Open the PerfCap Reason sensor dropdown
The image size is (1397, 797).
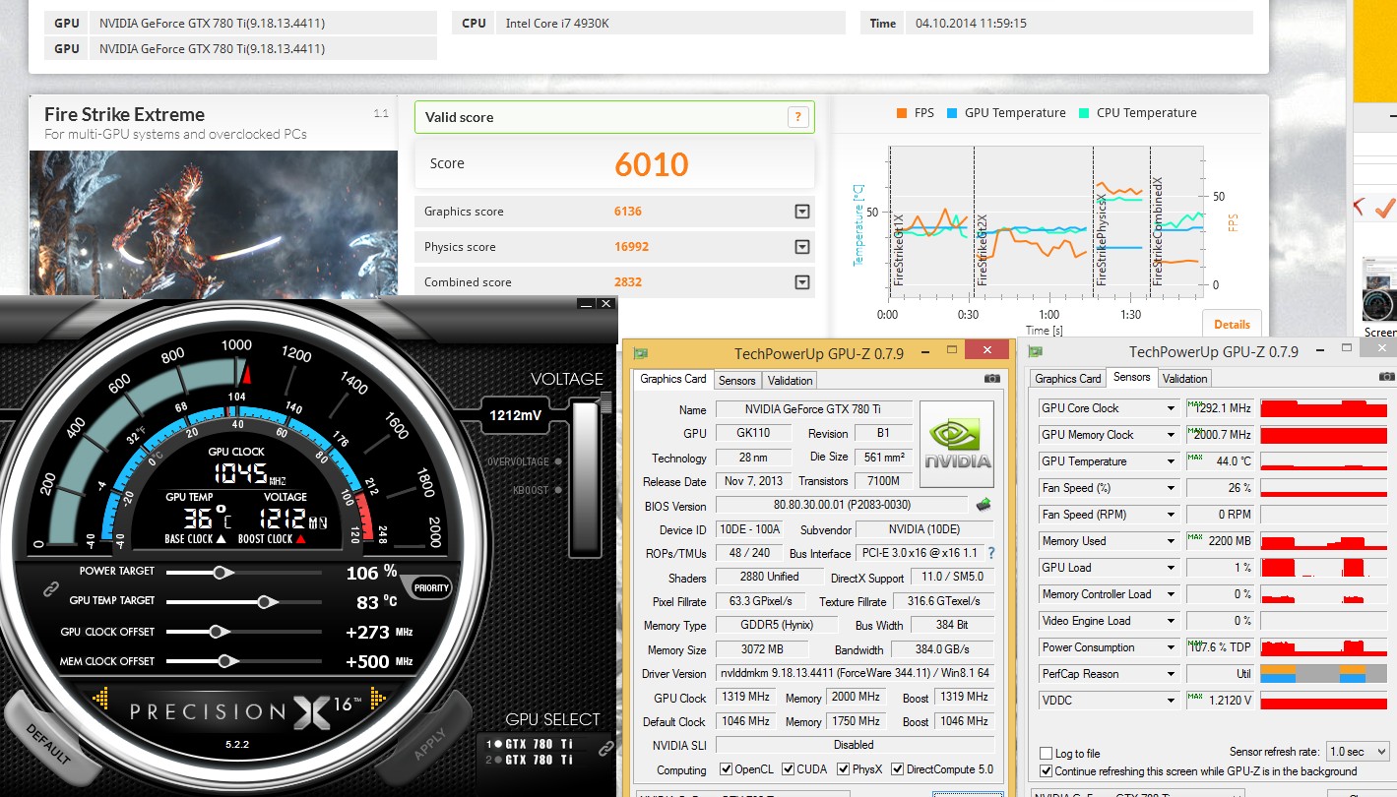[x=1171, y=674]
